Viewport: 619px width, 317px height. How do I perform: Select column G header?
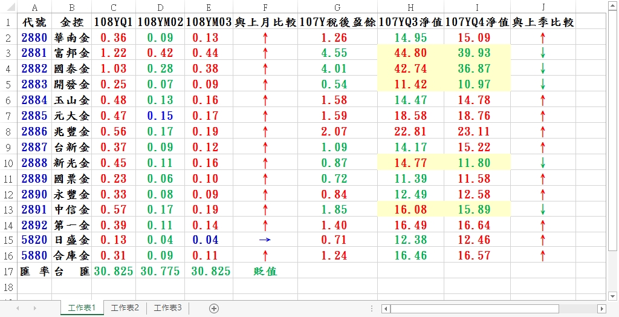[337, 7]
